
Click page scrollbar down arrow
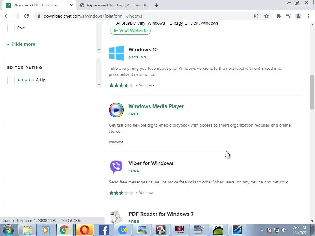[312, 221]
